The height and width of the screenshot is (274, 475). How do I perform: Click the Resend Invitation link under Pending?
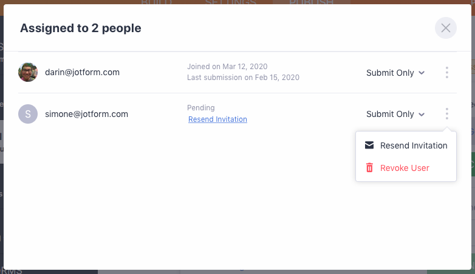point(217,119)
